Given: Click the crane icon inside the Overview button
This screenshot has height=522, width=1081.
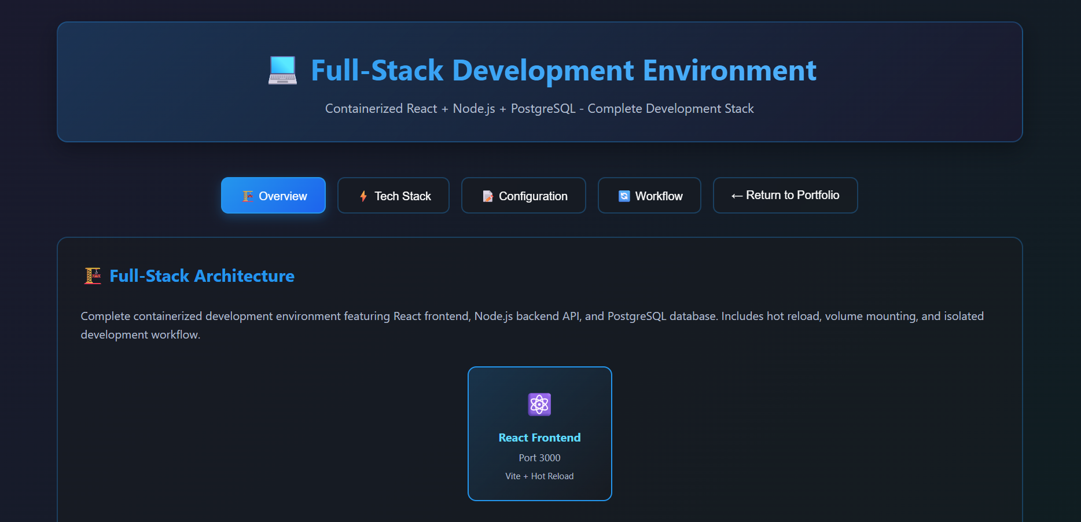Looking at the screenshot, I should [249, 196].
